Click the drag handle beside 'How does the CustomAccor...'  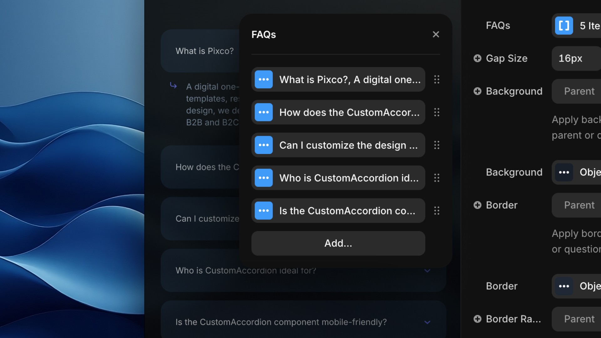tap(437, 112)
